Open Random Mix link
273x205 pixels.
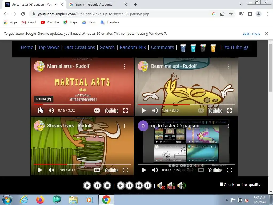(133, 47)
